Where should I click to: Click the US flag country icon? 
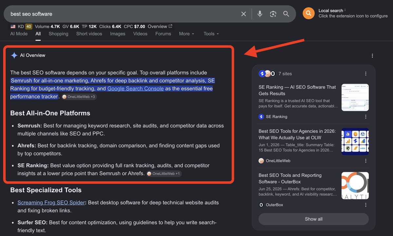point(13,26)
